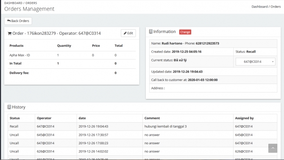
Task: Click the Quantity column header
Action: [x=64, y=45]
